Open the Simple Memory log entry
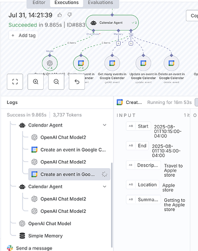This screenshot has height=251, width=198. coord(45,236)
